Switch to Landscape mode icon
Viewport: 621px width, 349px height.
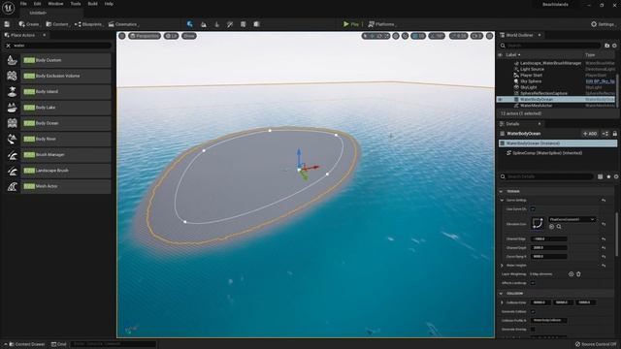coord(204,24)
